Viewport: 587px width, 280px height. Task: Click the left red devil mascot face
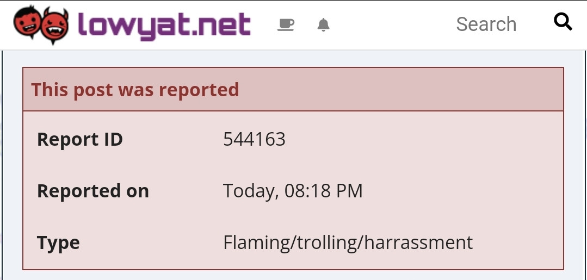coord(28,24)
